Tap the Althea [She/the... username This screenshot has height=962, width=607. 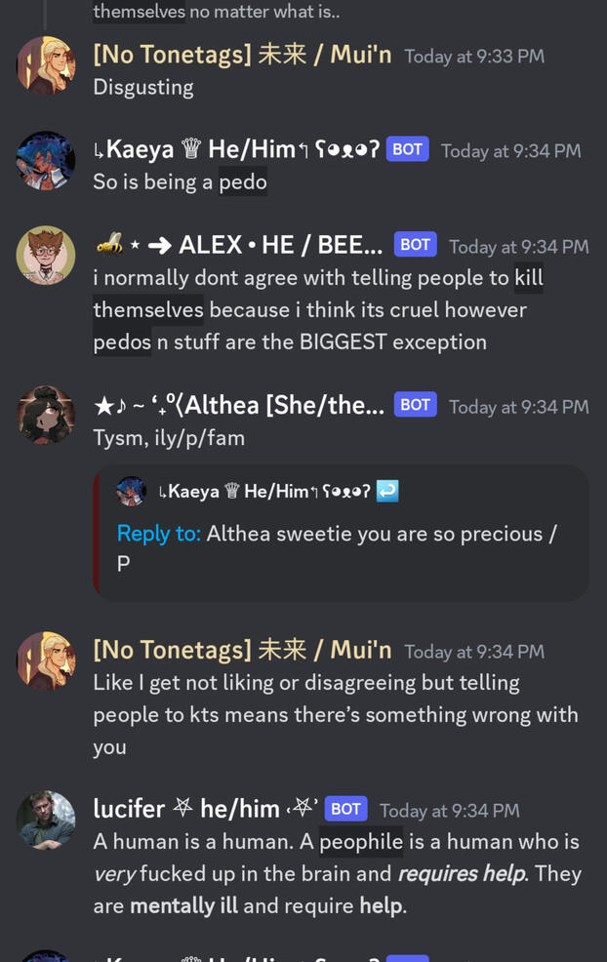[x=238, y=405]
